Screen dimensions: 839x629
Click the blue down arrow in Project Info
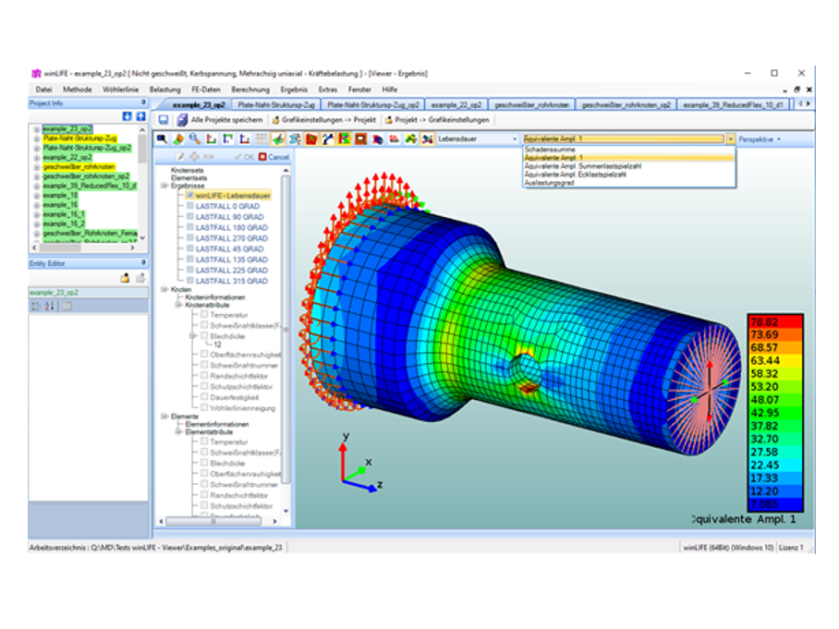(128, 116)
